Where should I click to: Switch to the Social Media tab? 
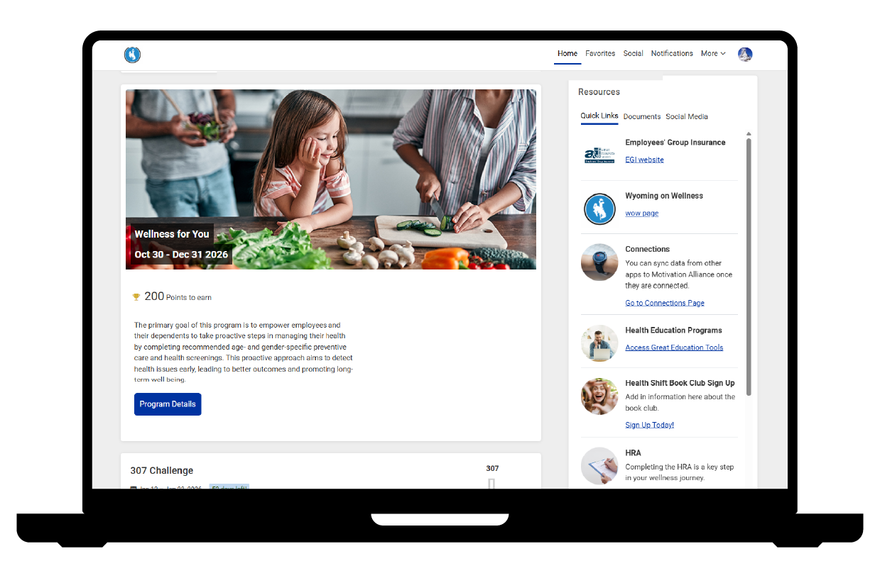tap(686, 117)
